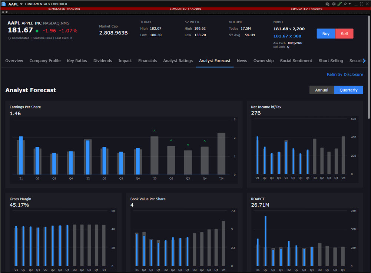Screen dimensions: 371x273
Task: Click the 5Y Avg volume 54.1M
Action: 250,35
